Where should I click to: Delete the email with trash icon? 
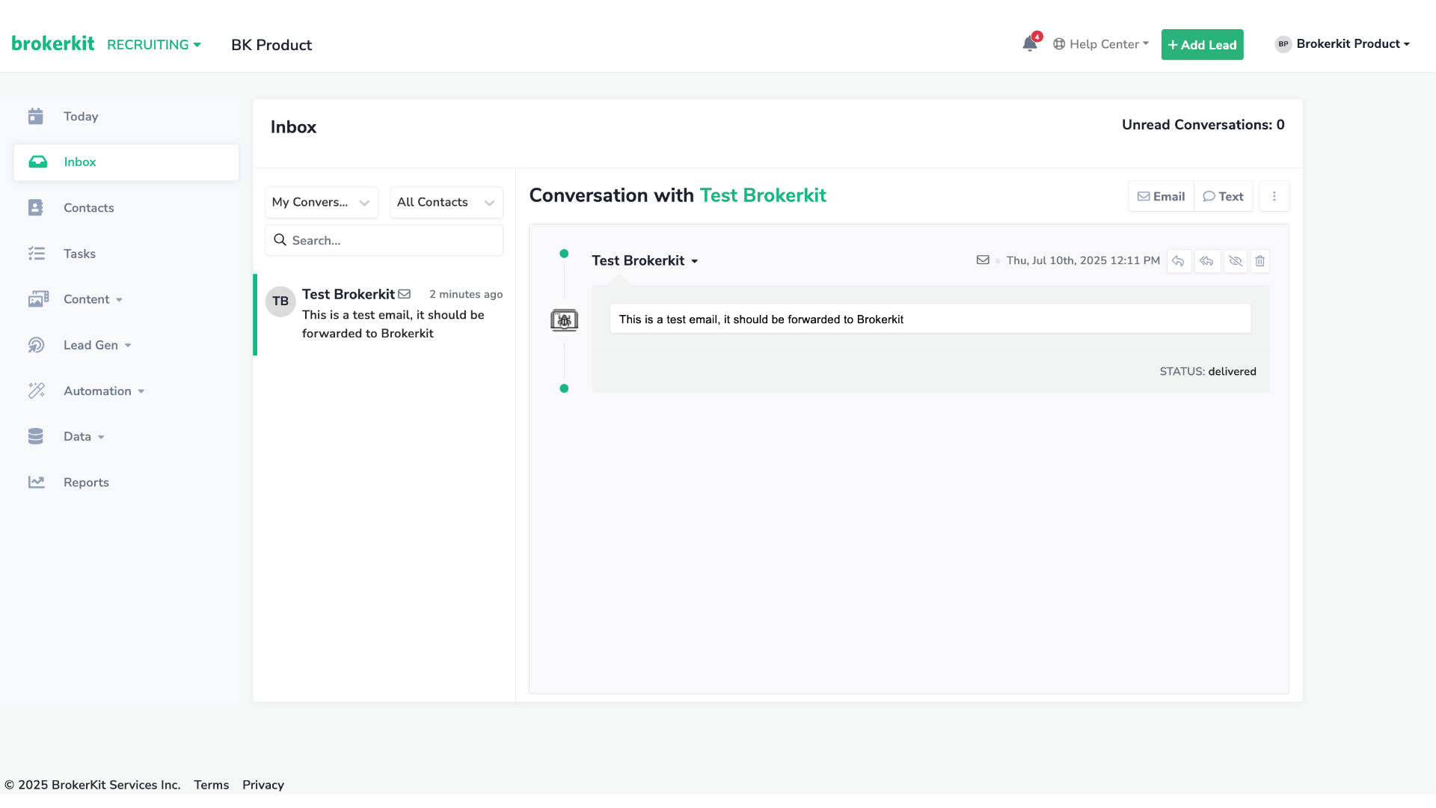pos(1260,261)
